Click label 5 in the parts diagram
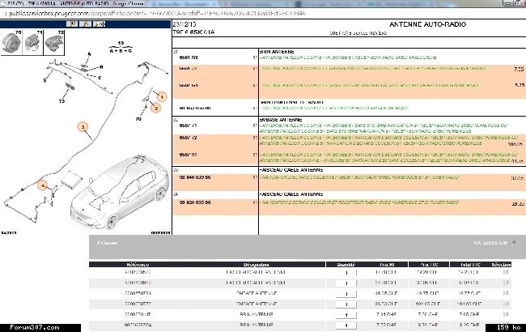Viewport: 526px width, 332px height. (45, 80)
